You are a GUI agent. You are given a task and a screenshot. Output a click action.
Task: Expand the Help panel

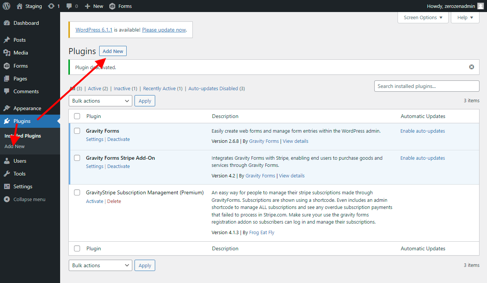tap(465, 18)
